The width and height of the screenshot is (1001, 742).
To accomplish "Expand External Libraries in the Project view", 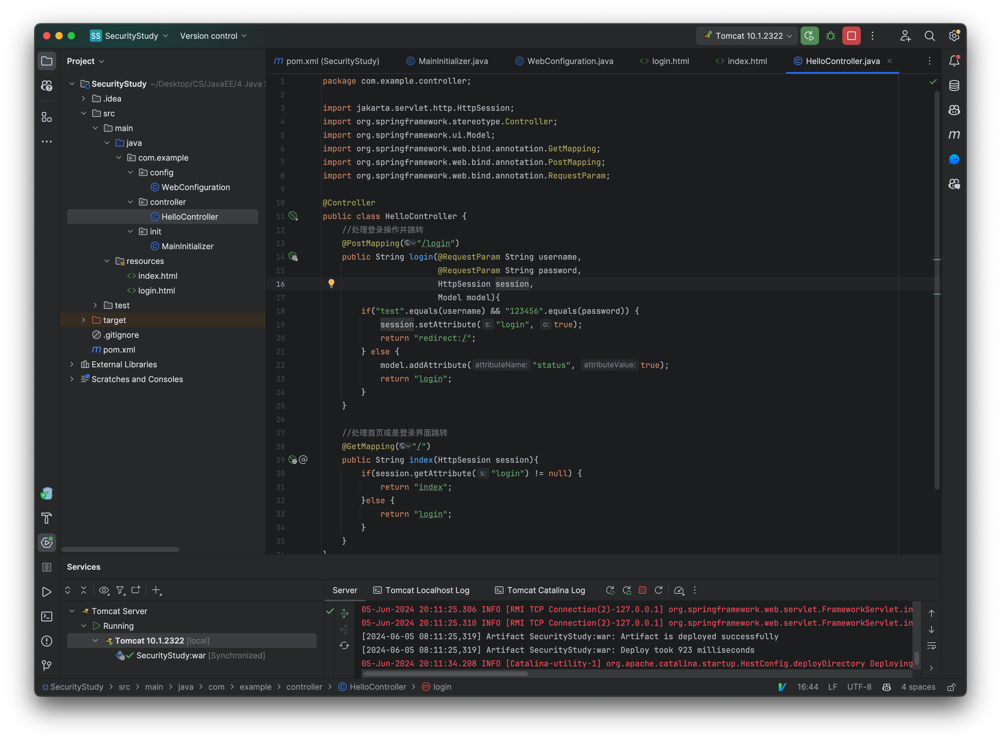I will [72, 364].
